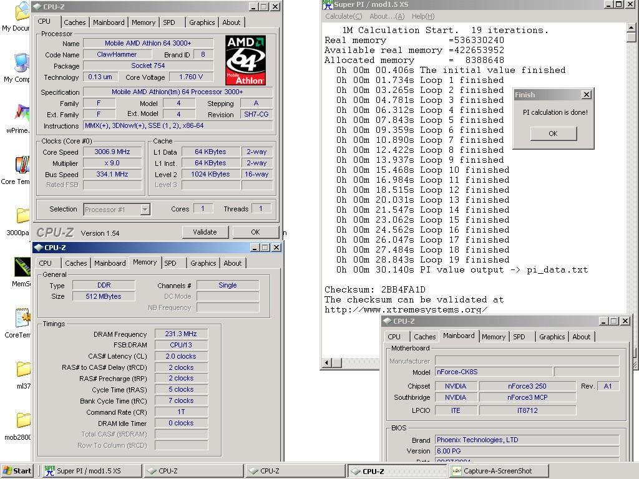This screenshot has width=639, height=479.
Task: Click the DRAM Frequency 231.3 MHz field
Action: tap(181, 334)
